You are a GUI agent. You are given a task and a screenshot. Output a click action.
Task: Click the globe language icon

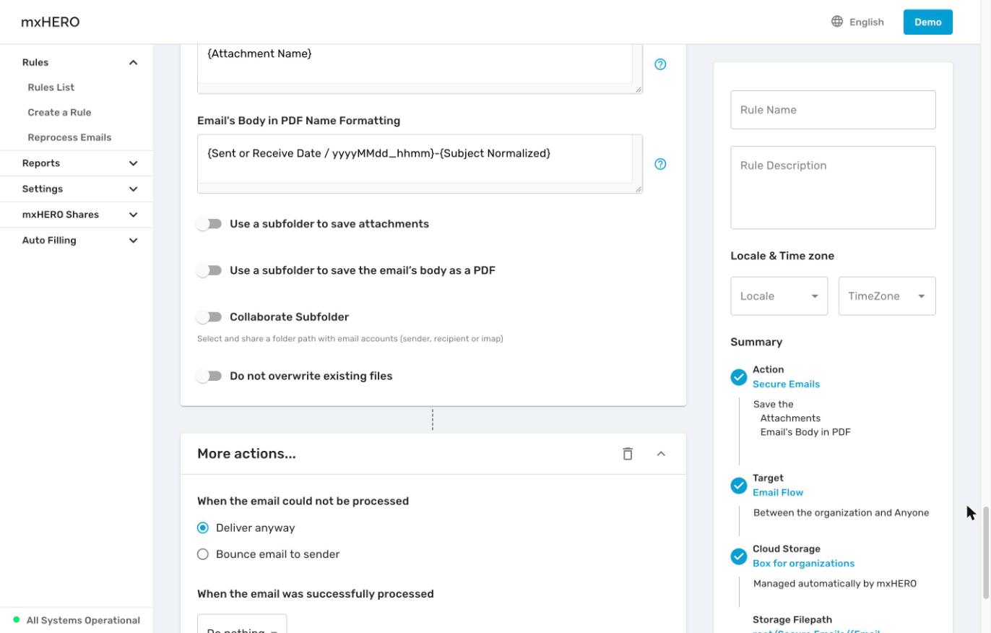coord(837,22)
